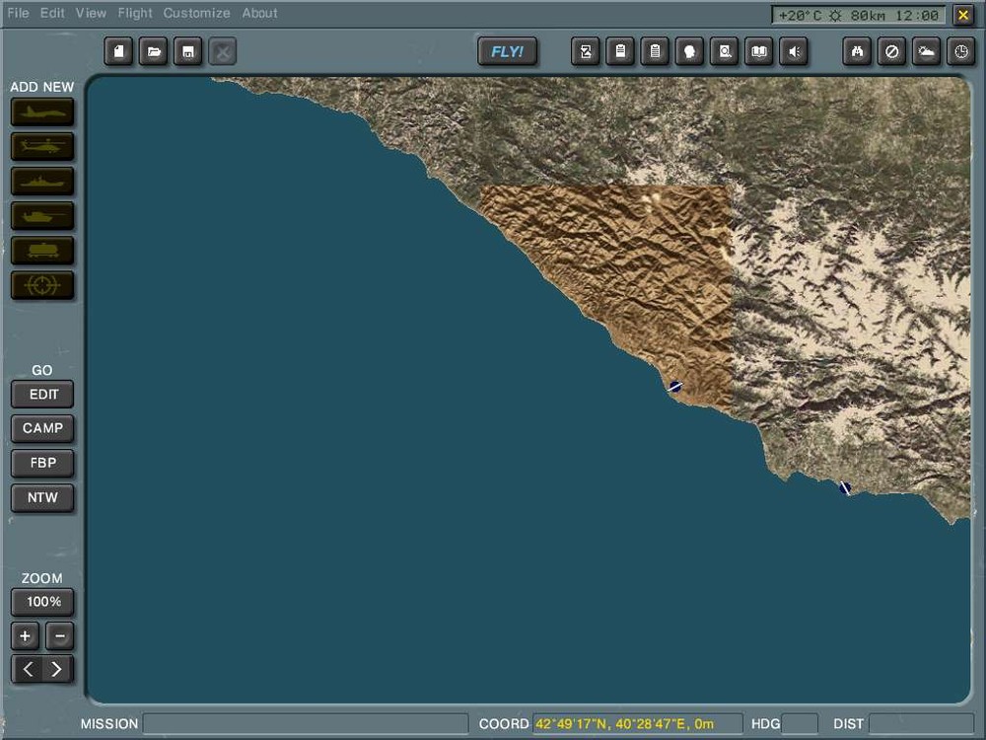Open the pilot head profile icon
This screenshot has width=986, height=740.
[689, 51]
